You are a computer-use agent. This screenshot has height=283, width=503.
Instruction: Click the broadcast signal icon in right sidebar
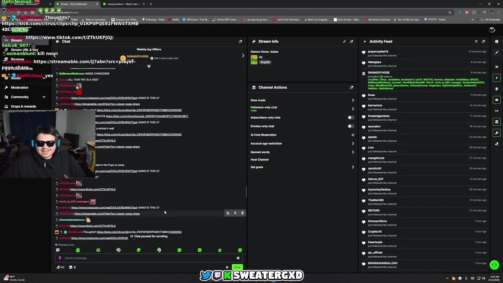[x=497, y=111]
